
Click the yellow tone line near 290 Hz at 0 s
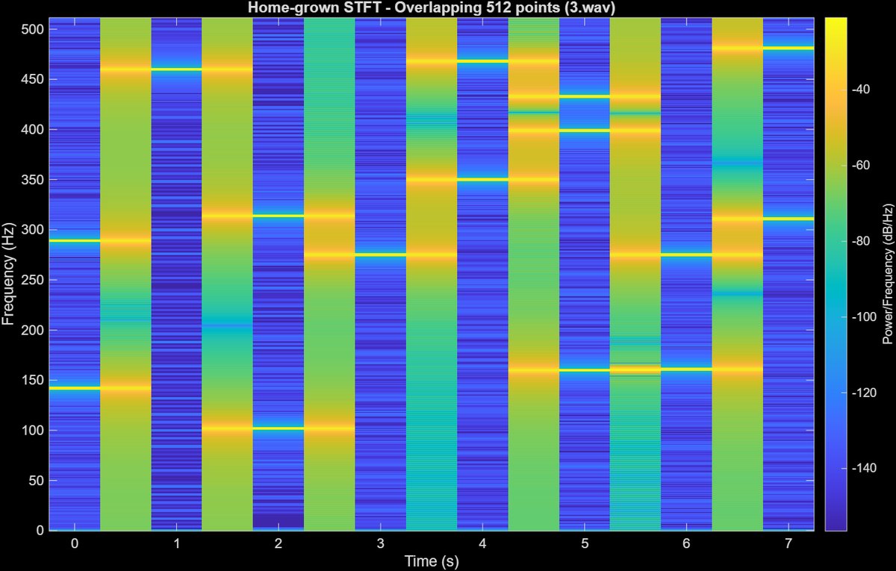tap(75, 240)
